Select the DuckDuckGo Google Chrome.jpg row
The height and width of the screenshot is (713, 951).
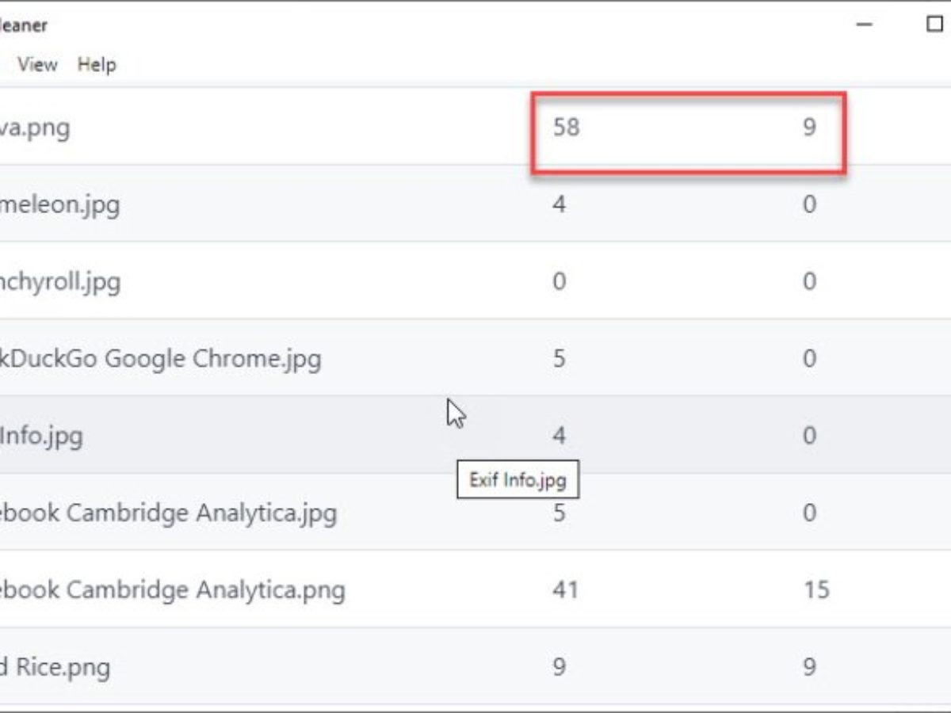[x=160, y=359]
